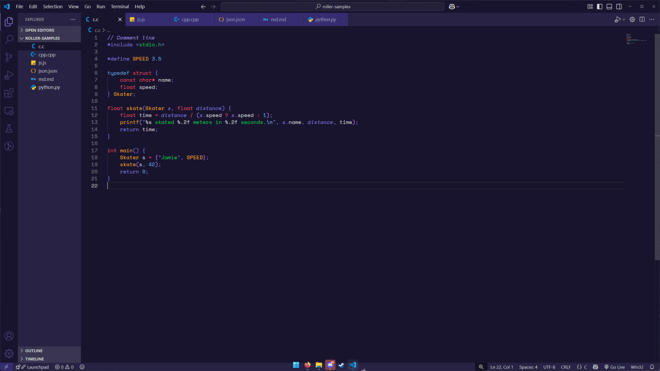Click the CRLF line ending indicator
Image resolution: width=660 pixels, height=371 pixels.
point(565,367)
